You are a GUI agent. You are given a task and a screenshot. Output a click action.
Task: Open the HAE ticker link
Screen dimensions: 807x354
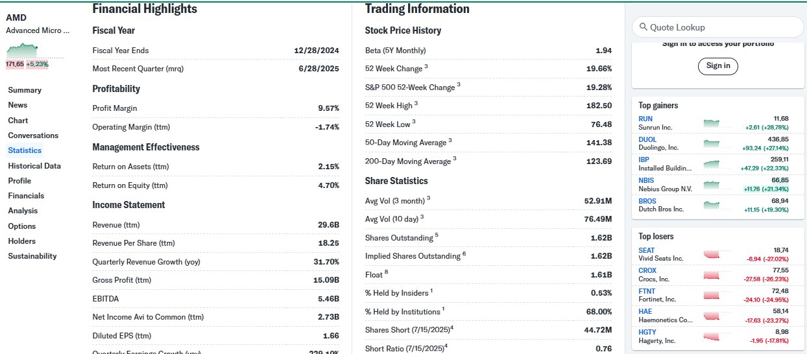[645, 312]
